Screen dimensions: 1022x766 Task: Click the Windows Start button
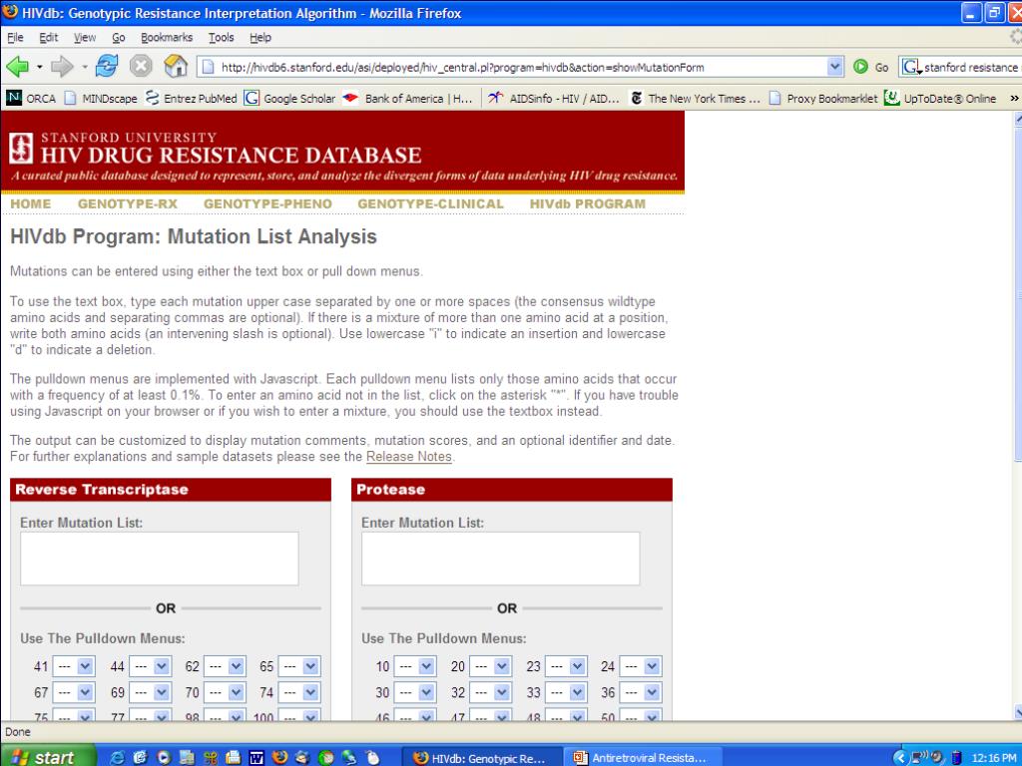44,757
